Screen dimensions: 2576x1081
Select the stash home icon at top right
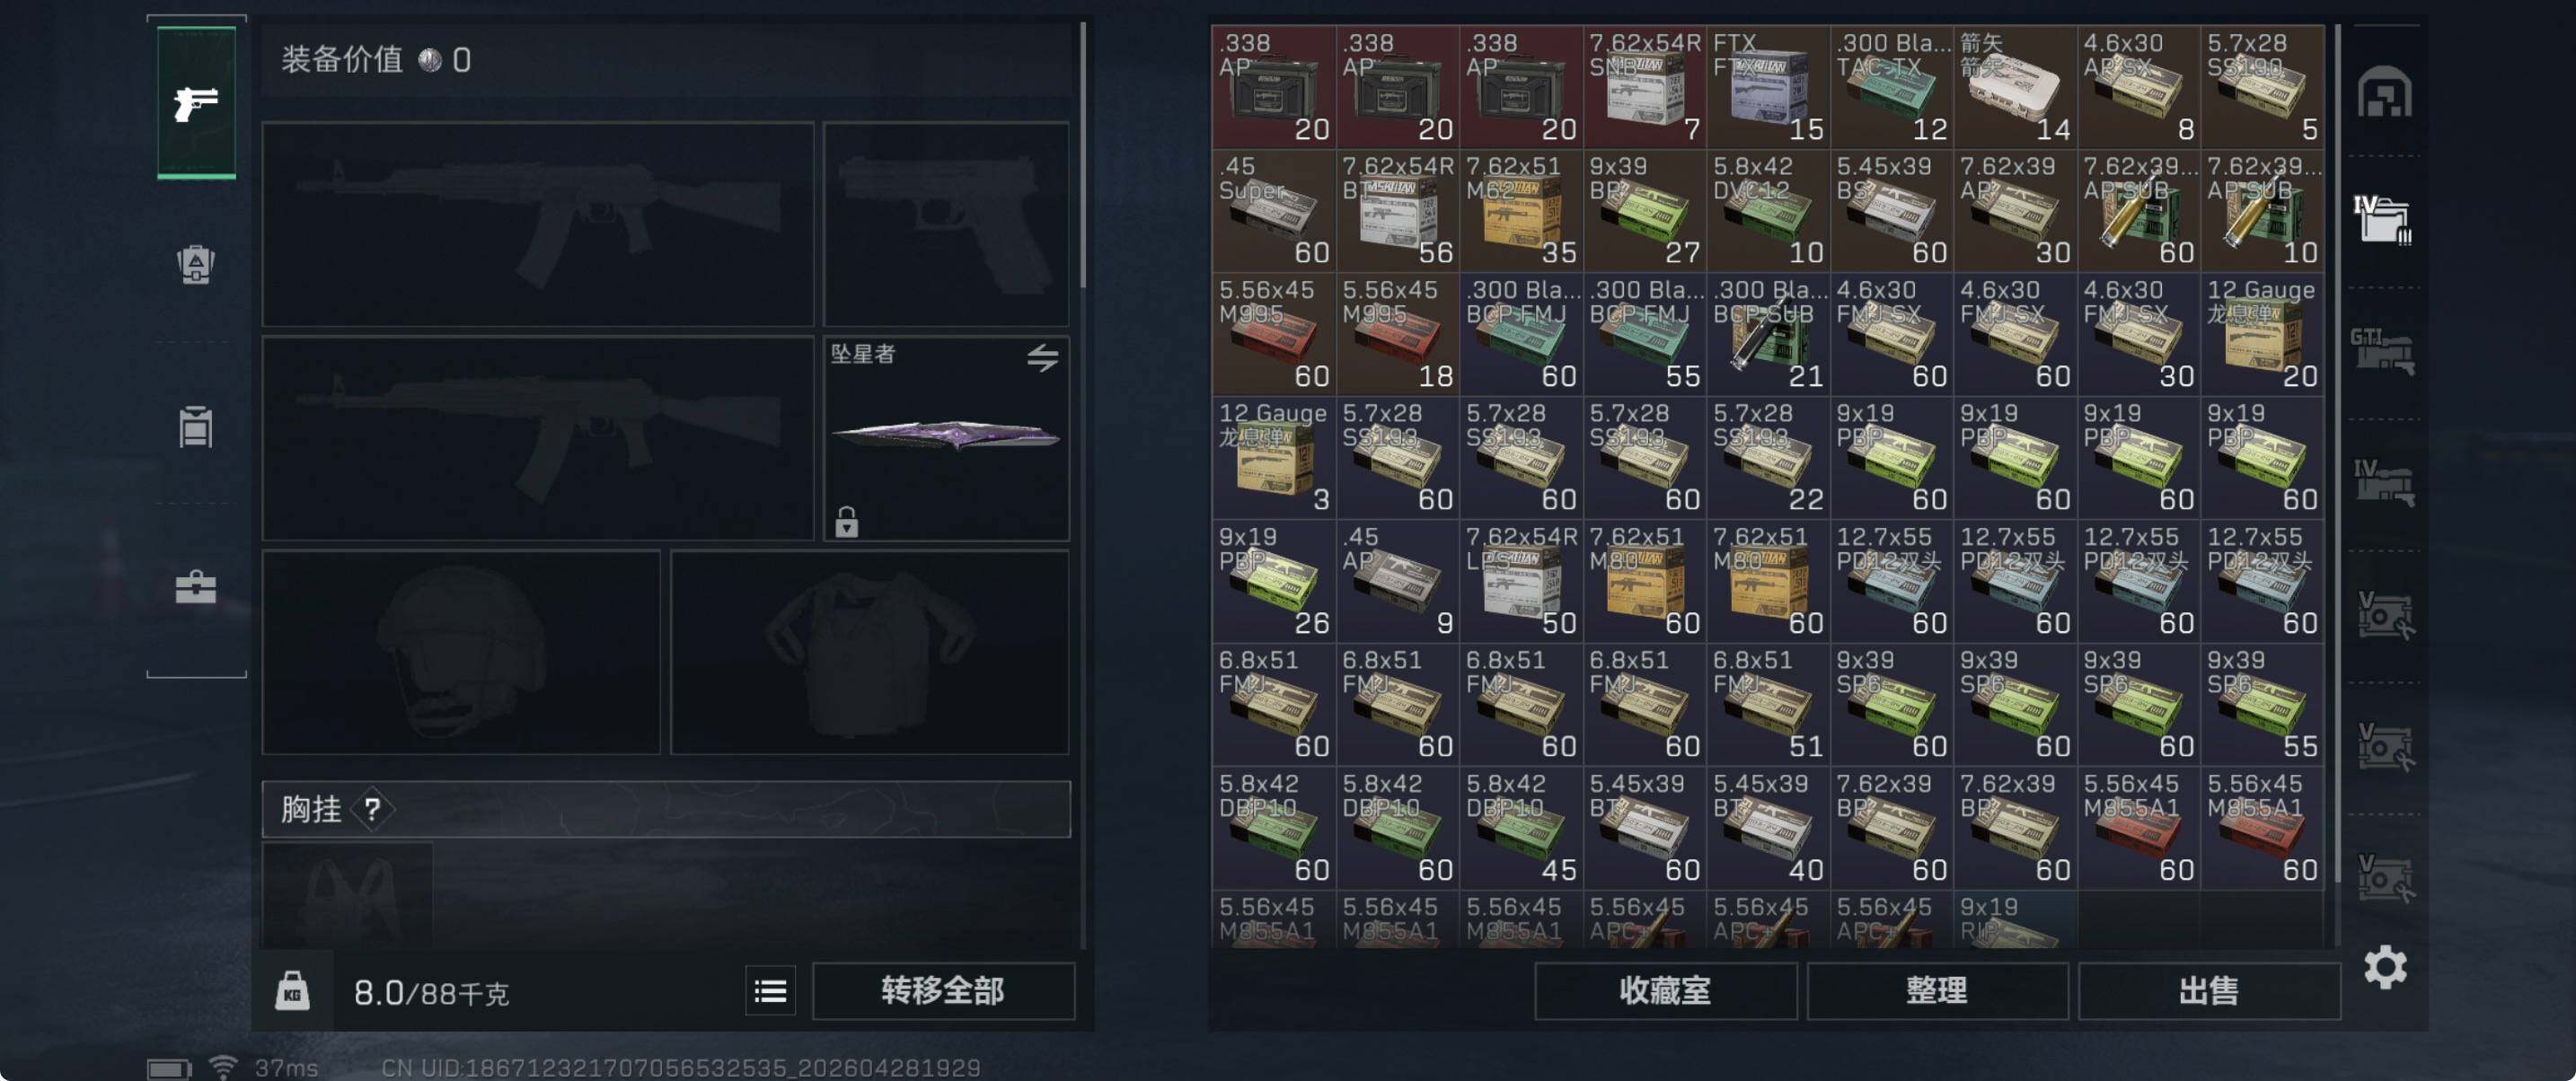pyautogui.click(x=2385, y=92)
